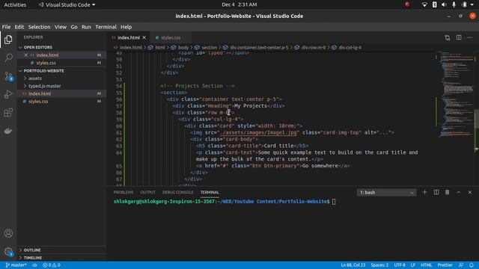
Task: Click the Prettier status bar item
Action: [x=445, y=265]
